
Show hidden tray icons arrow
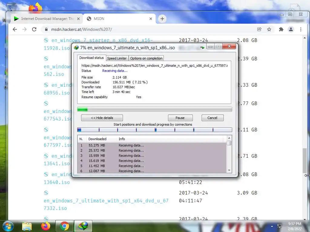[272, 226]
